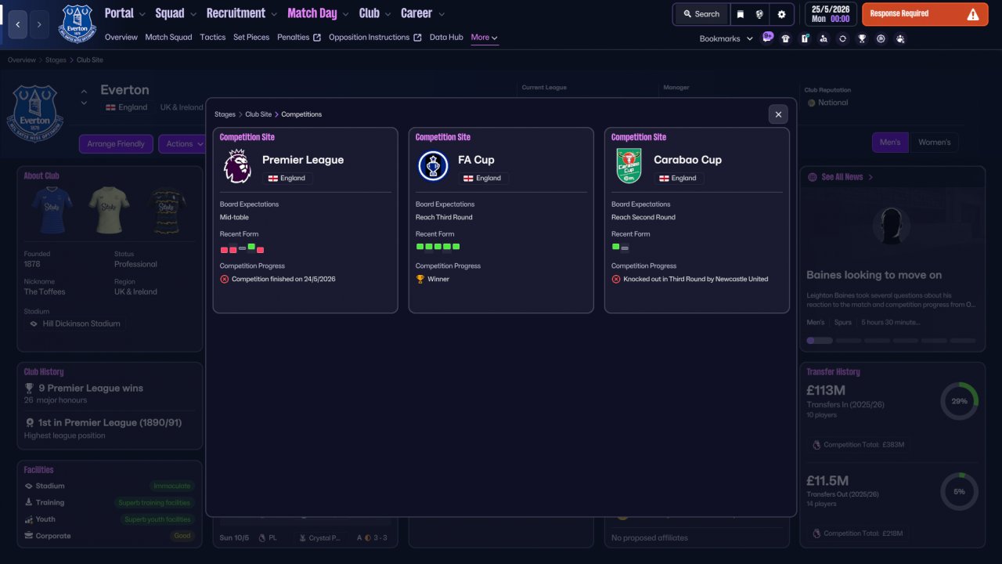Open the Match Squad tab
Viewport: 1002px width, 564px height.
coord(168,38)
